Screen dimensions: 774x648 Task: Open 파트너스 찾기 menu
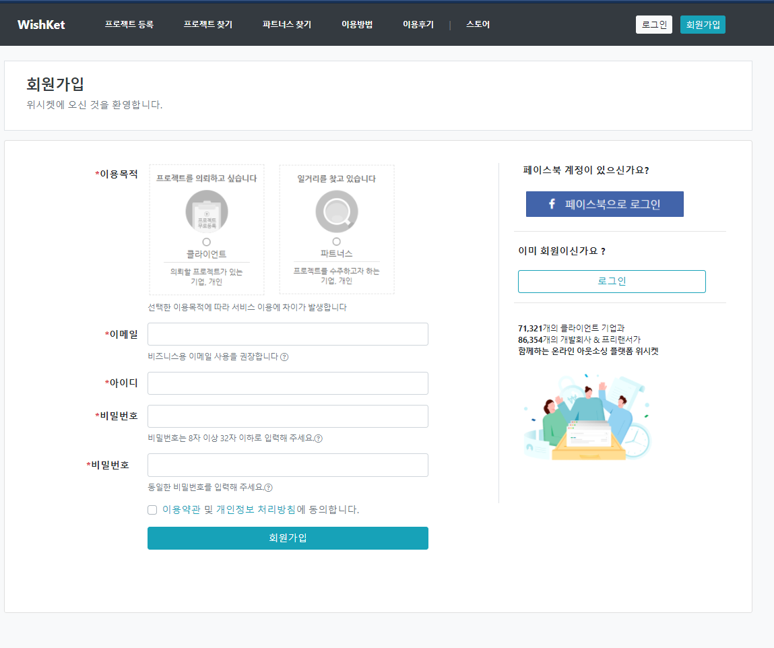pyautogui.click(x=287, y=24)
